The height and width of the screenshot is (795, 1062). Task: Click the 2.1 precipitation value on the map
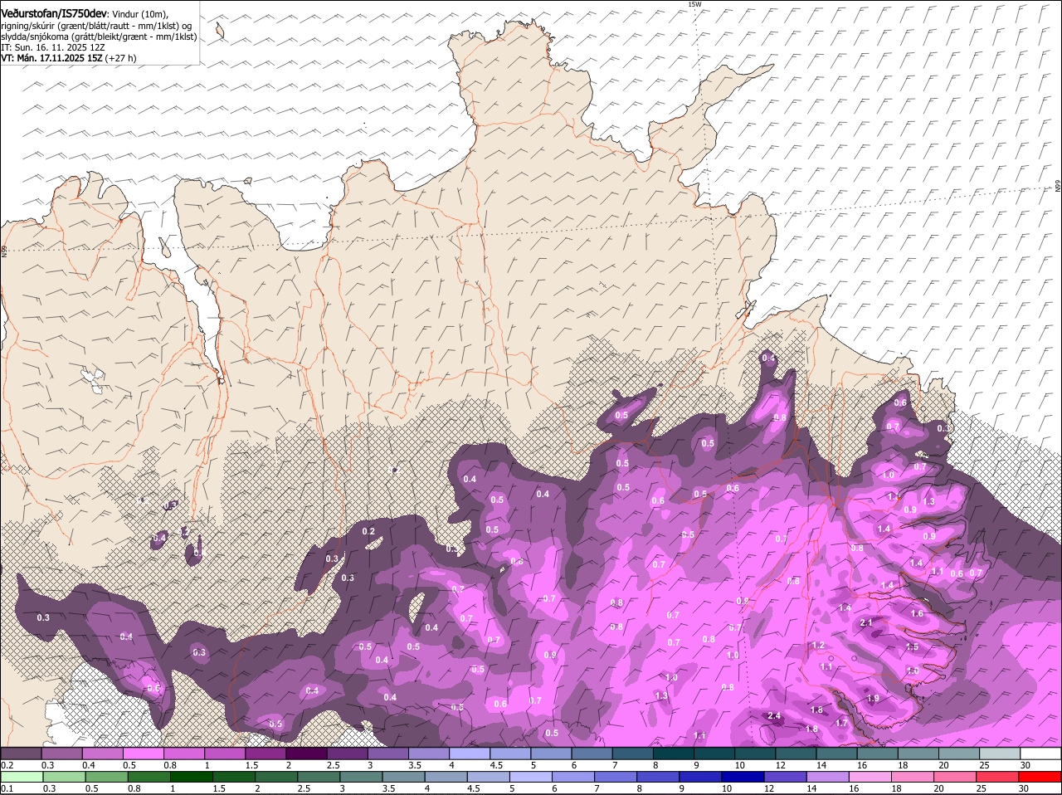point(866,622)
